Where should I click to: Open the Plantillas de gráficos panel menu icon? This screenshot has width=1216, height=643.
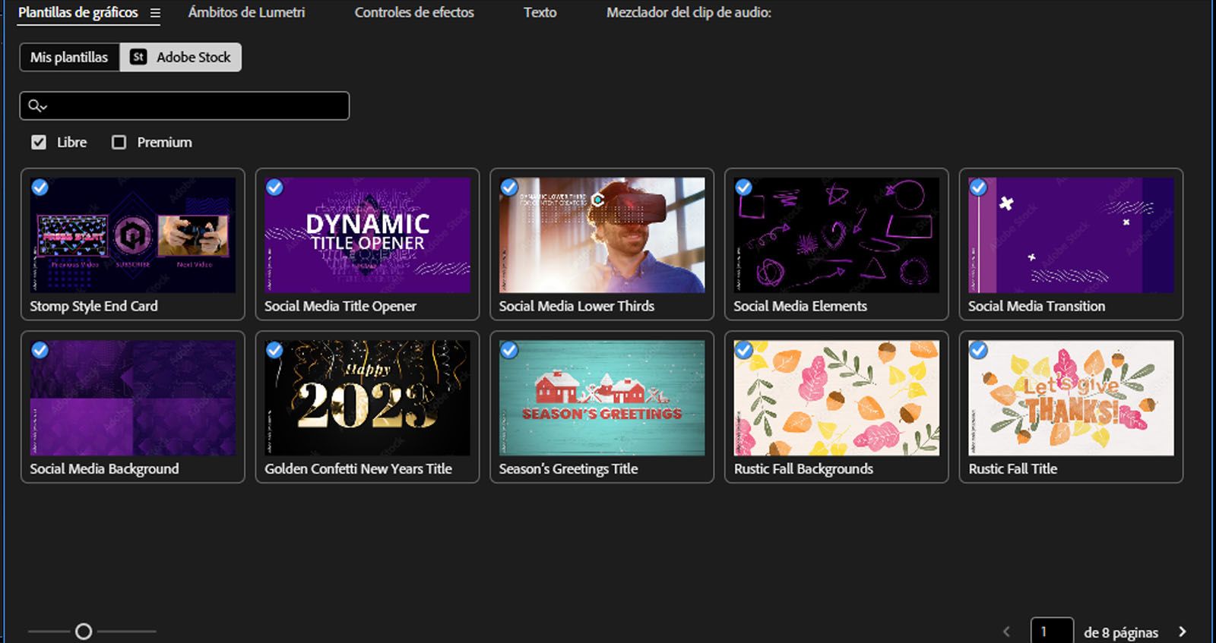pyautogui.click(x=155, y=13)
